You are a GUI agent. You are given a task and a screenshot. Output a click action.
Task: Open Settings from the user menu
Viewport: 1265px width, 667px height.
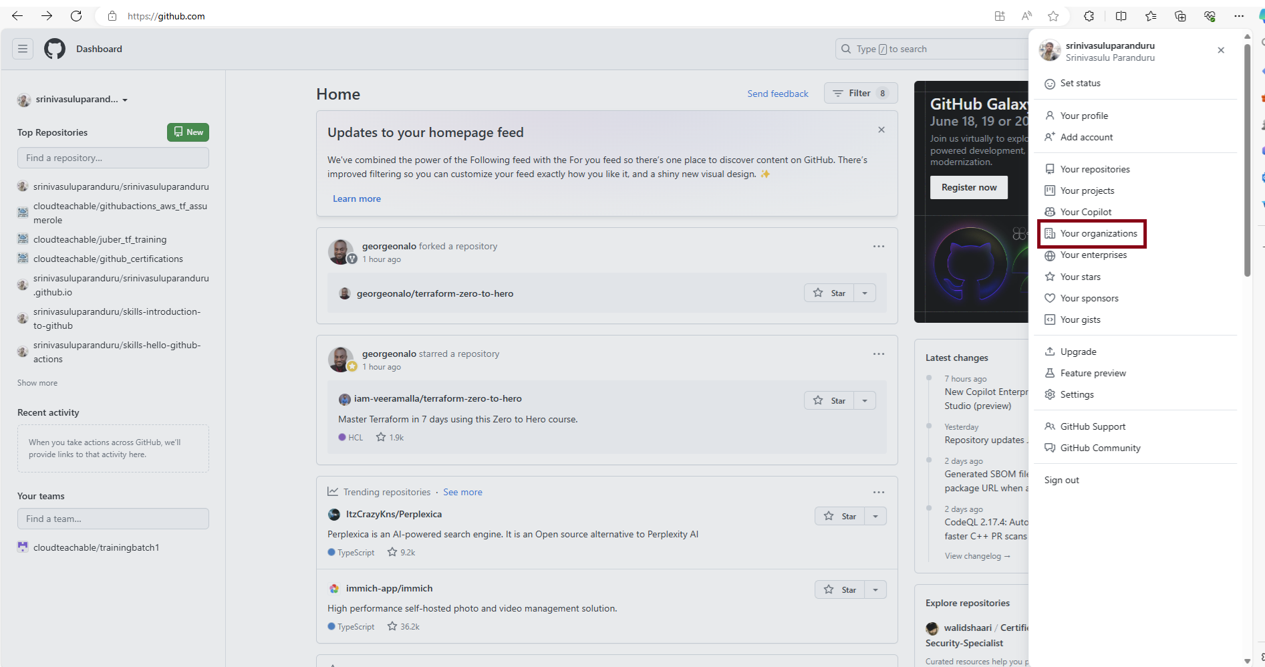tap(1077, 394)
